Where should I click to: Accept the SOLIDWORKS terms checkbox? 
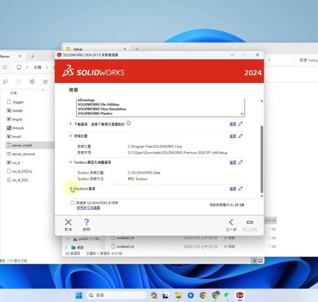(72, 202)
